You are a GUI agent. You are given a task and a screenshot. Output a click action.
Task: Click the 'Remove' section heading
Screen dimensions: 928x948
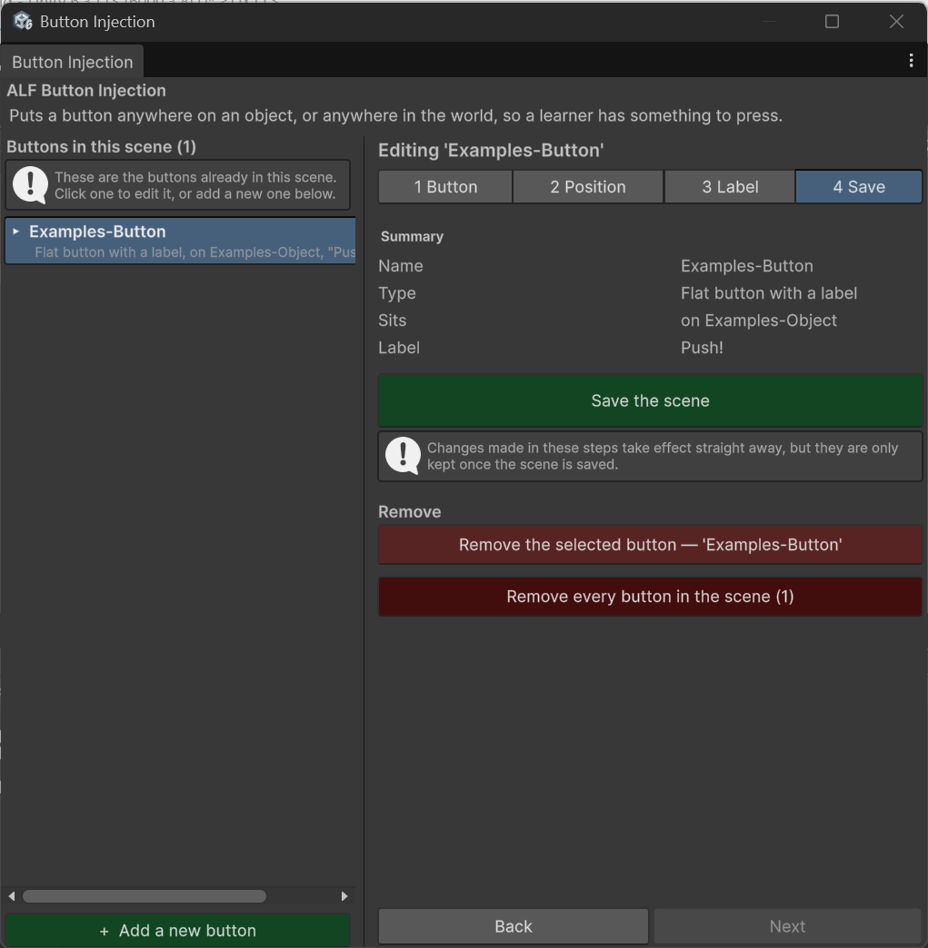[409, 511]
